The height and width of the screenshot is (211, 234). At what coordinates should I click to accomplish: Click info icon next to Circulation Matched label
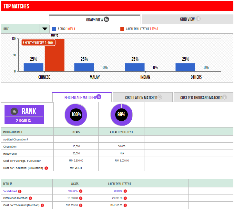pyautogui.click(x=30, y=198)
